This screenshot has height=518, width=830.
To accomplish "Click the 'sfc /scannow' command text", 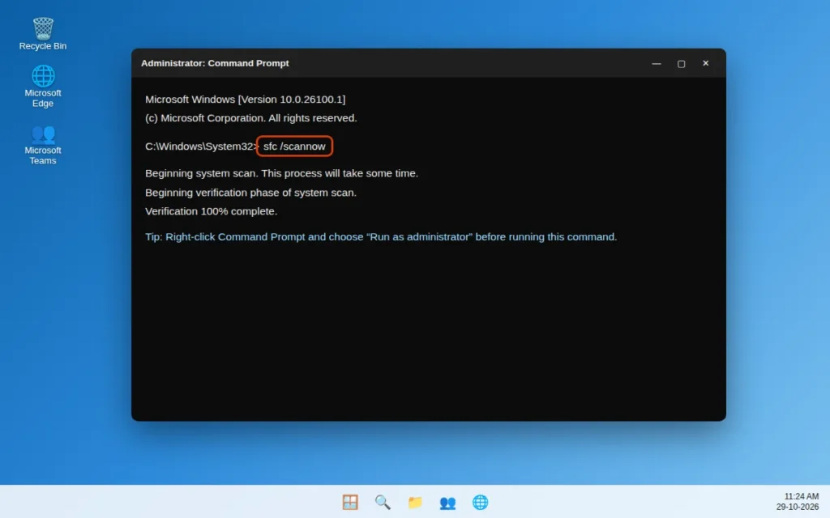I will 294,146.
